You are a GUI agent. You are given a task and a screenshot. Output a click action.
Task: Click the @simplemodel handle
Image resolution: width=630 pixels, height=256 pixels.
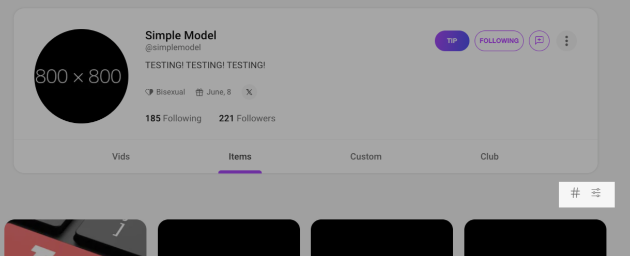(x=173, y=47)
